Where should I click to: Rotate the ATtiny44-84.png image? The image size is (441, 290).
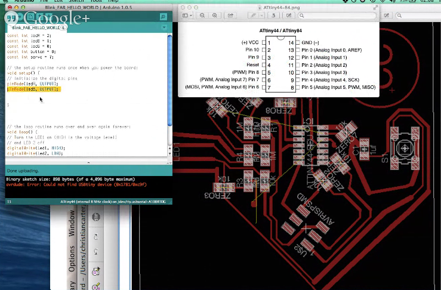(x=273, y=16)
